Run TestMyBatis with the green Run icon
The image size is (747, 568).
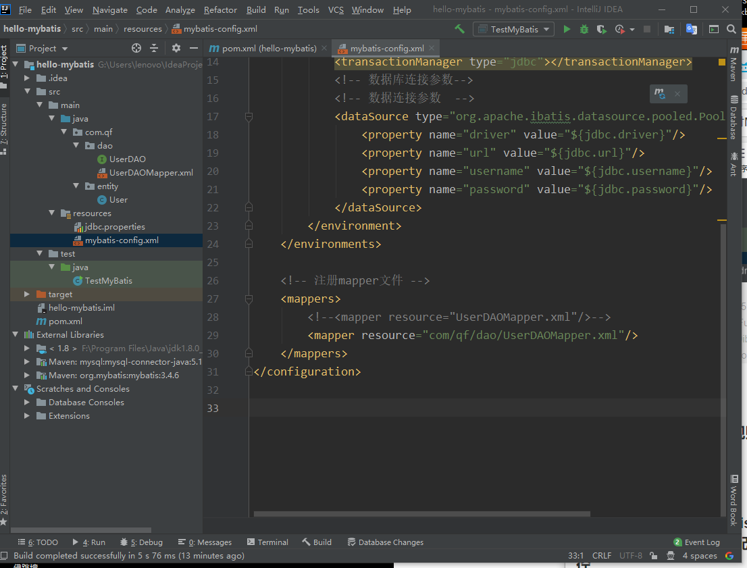(x=567, y=28)
